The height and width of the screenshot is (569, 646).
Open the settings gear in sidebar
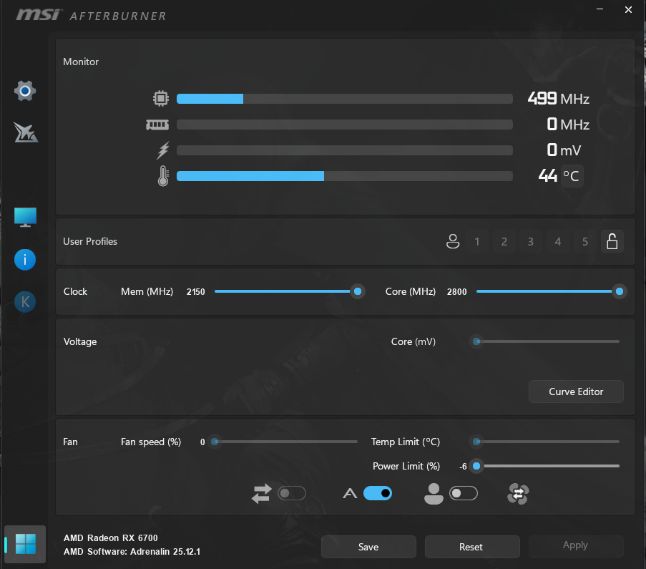click(25, 91)
